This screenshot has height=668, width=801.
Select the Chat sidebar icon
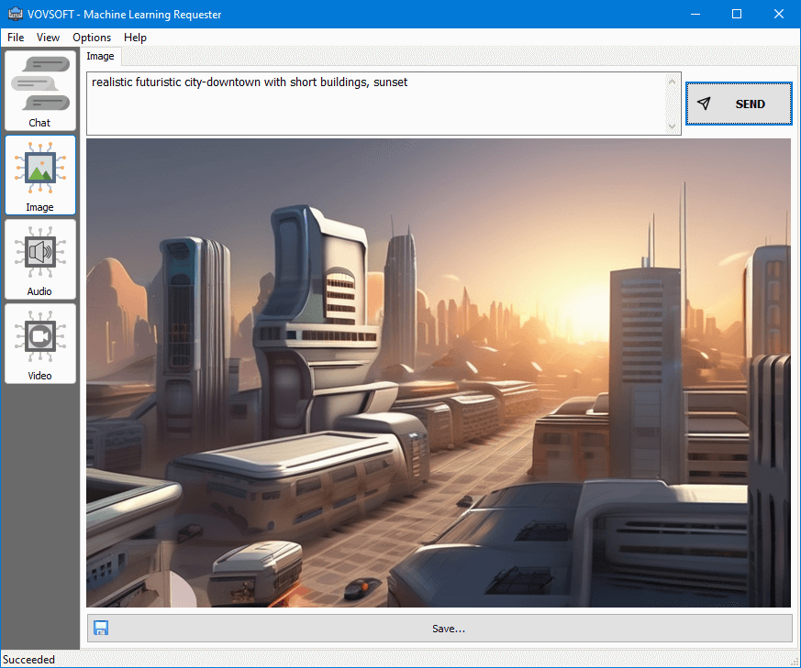tap(39, 90)
